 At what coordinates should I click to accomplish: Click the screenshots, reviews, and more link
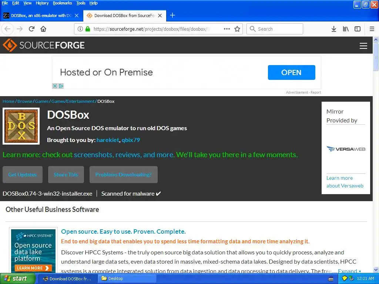pyautogui.click(x=124, y=155)
